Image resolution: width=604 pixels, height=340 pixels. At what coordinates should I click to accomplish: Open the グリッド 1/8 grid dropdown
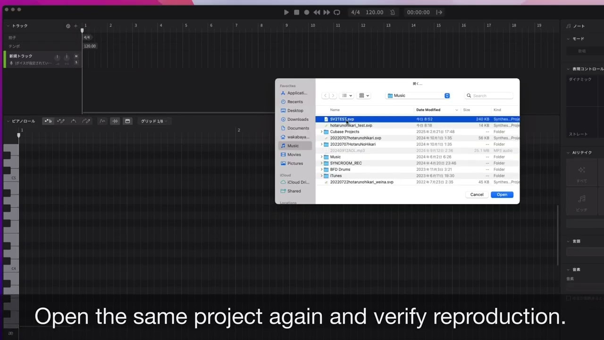click(x=155, y=121)
